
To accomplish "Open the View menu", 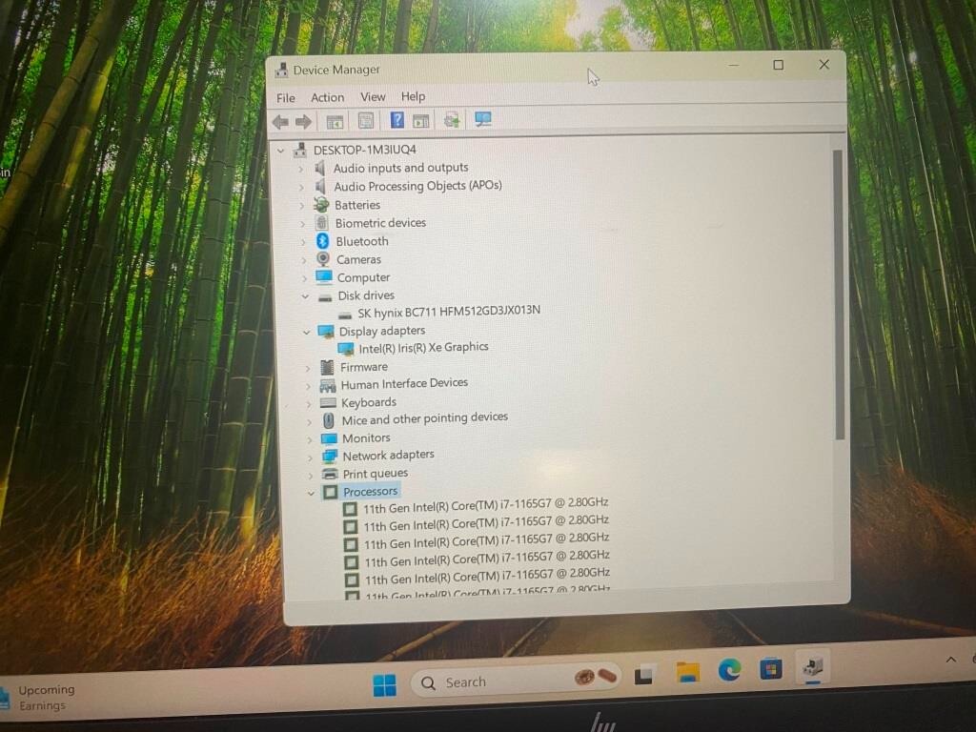I will coord(373,97).
